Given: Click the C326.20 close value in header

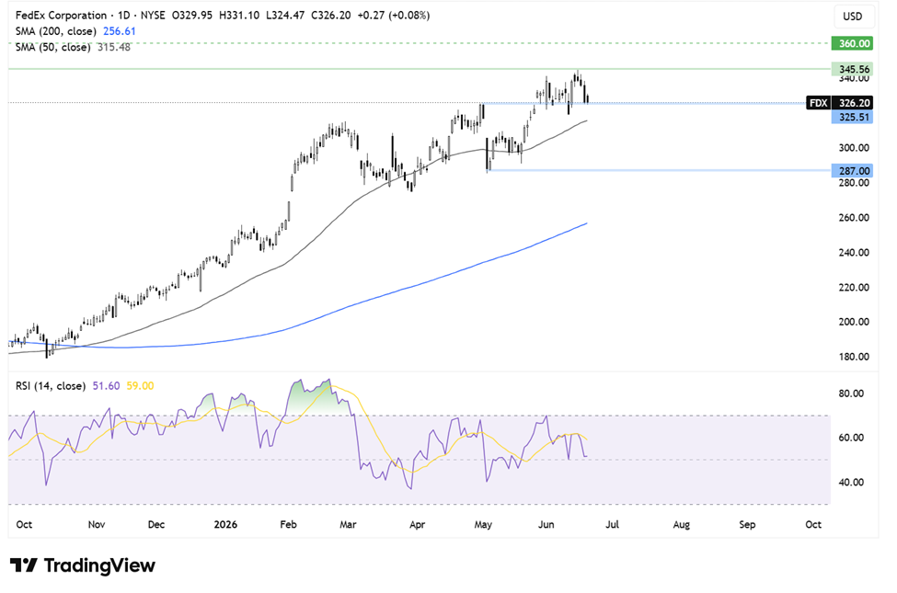Looking at the screenshot, I should coord(330,16).
